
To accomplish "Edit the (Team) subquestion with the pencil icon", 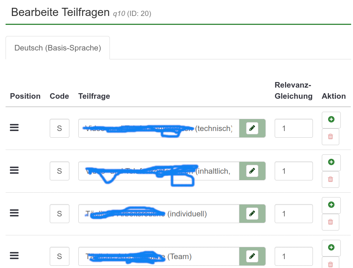I will click(252, 256).
